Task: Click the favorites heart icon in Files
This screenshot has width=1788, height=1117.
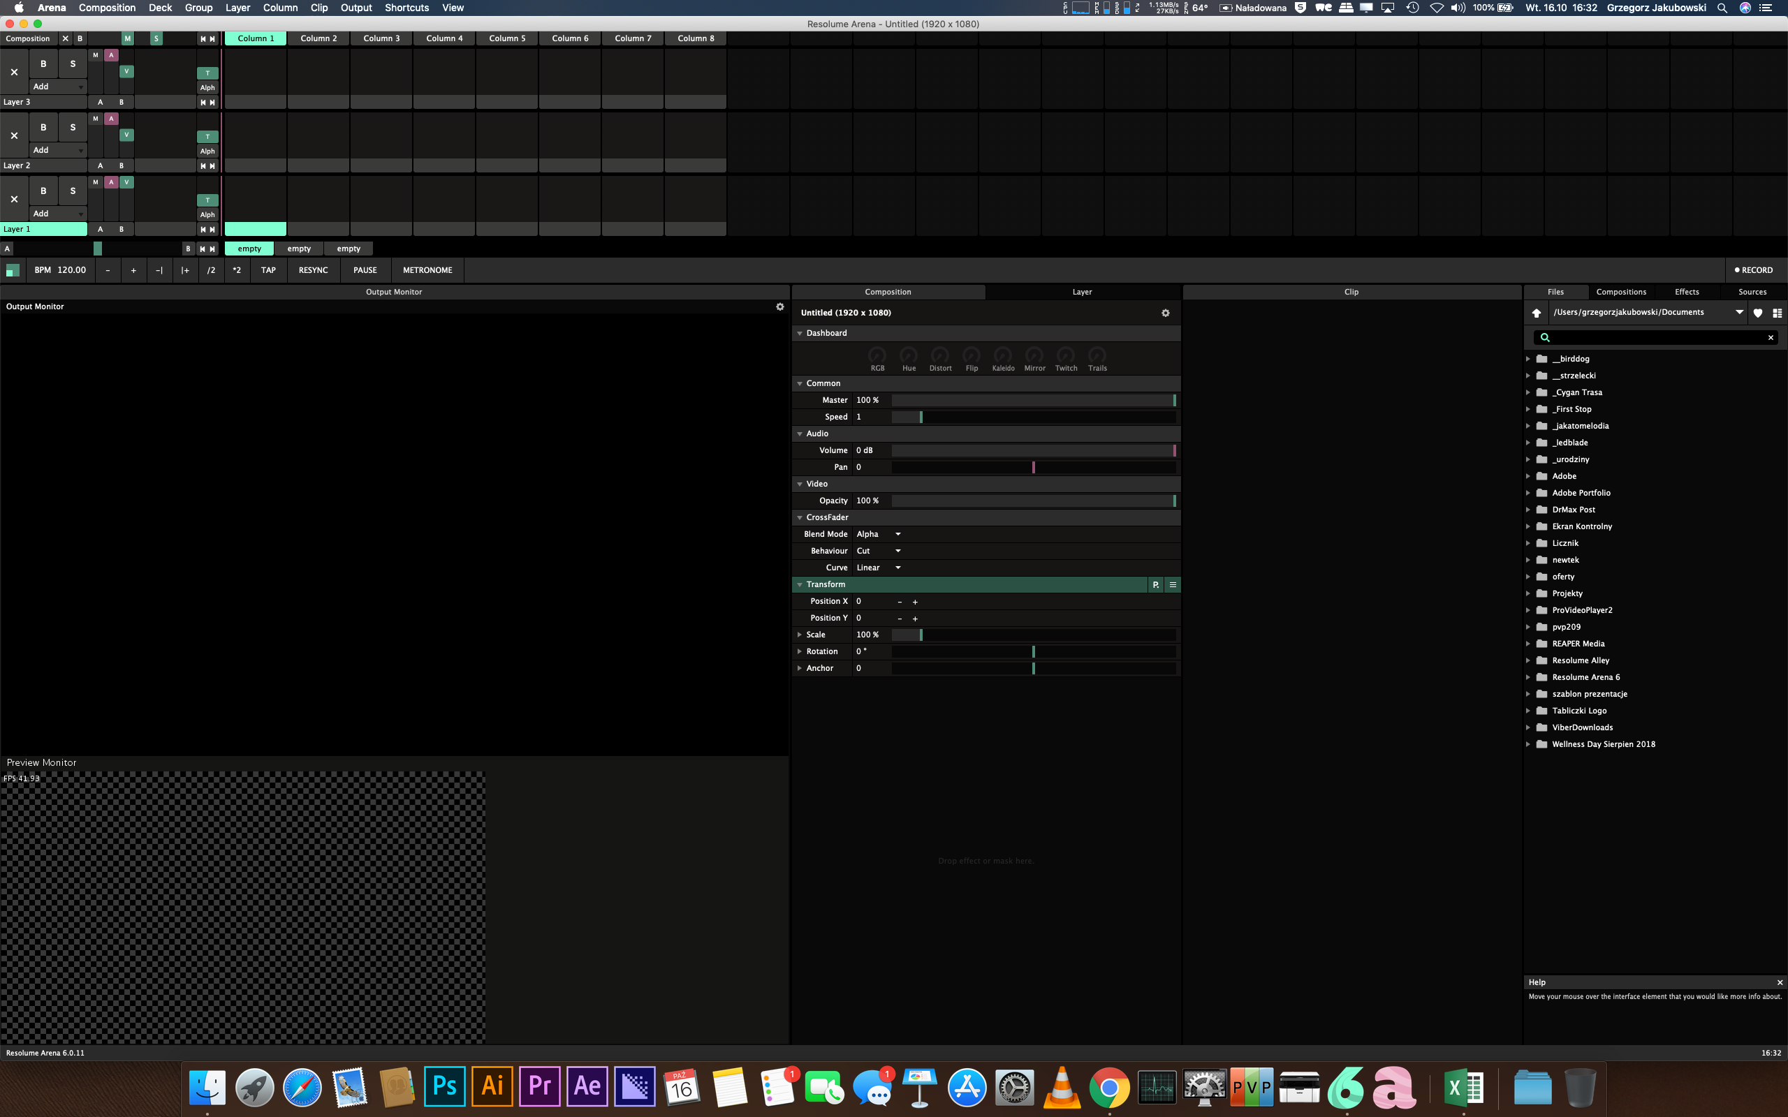Action: 1758,313
